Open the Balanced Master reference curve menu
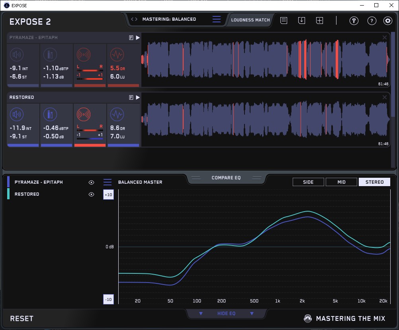399x330 pixels. 108,182
